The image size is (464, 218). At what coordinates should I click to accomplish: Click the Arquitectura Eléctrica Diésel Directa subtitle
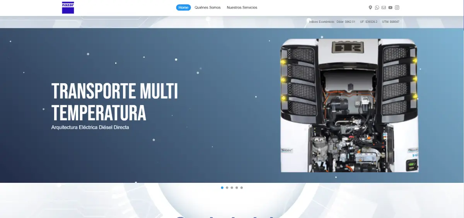90,127
